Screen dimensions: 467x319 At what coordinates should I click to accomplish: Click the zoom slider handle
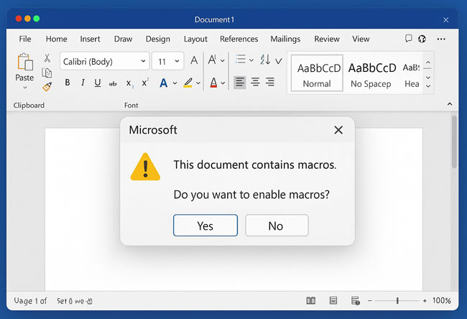coord(397,301)
